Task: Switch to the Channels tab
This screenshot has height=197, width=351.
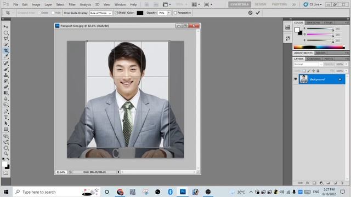Action: point(314,59)
